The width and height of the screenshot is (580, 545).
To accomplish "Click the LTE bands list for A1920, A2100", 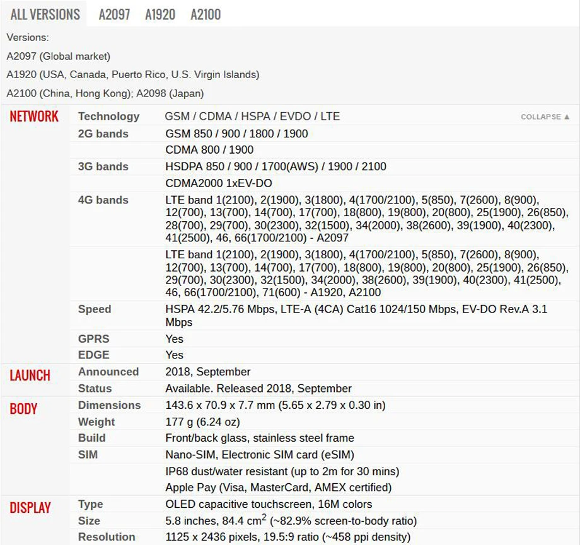I will click(366, 273).
